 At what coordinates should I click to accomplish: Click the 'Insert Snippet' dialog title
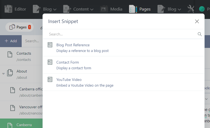[x=63, y=21]
